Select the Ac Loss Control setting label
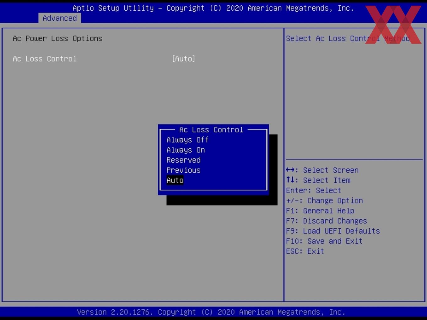 coord(45,59)
